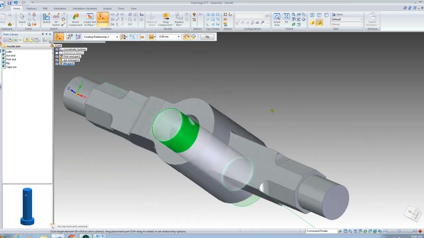Choose the shaded view style cube

click(x=312, y=22)
